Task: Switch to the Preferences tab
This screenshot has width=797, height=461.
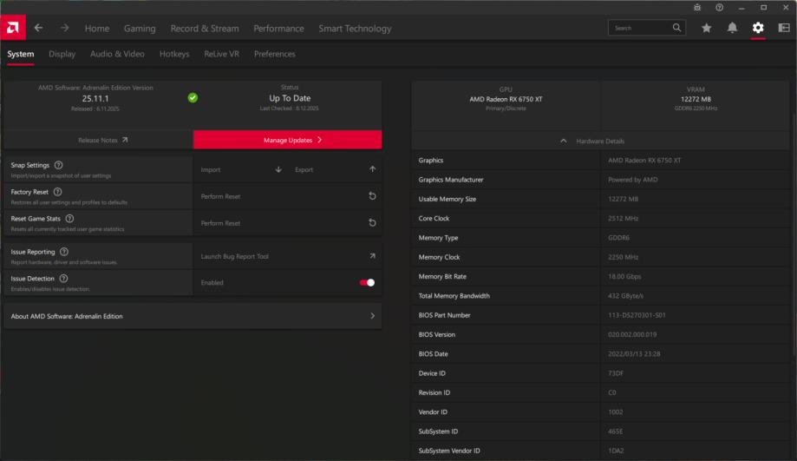Action: [x=274, y=54]
